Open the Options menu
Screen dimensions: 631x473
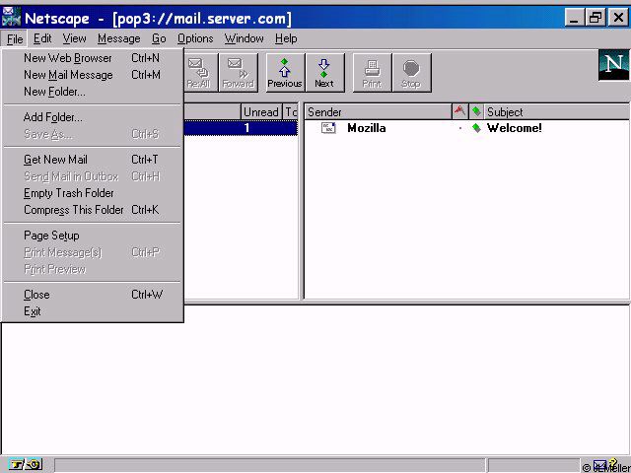point(195,39)
